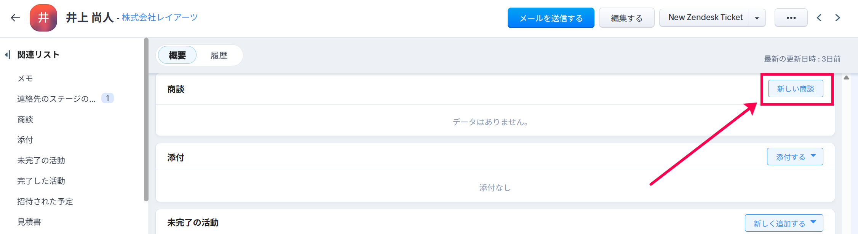Screen dimensions: 858x234
Task: Click the sidebar vertical scrollbar
Action: coord(146,119)
